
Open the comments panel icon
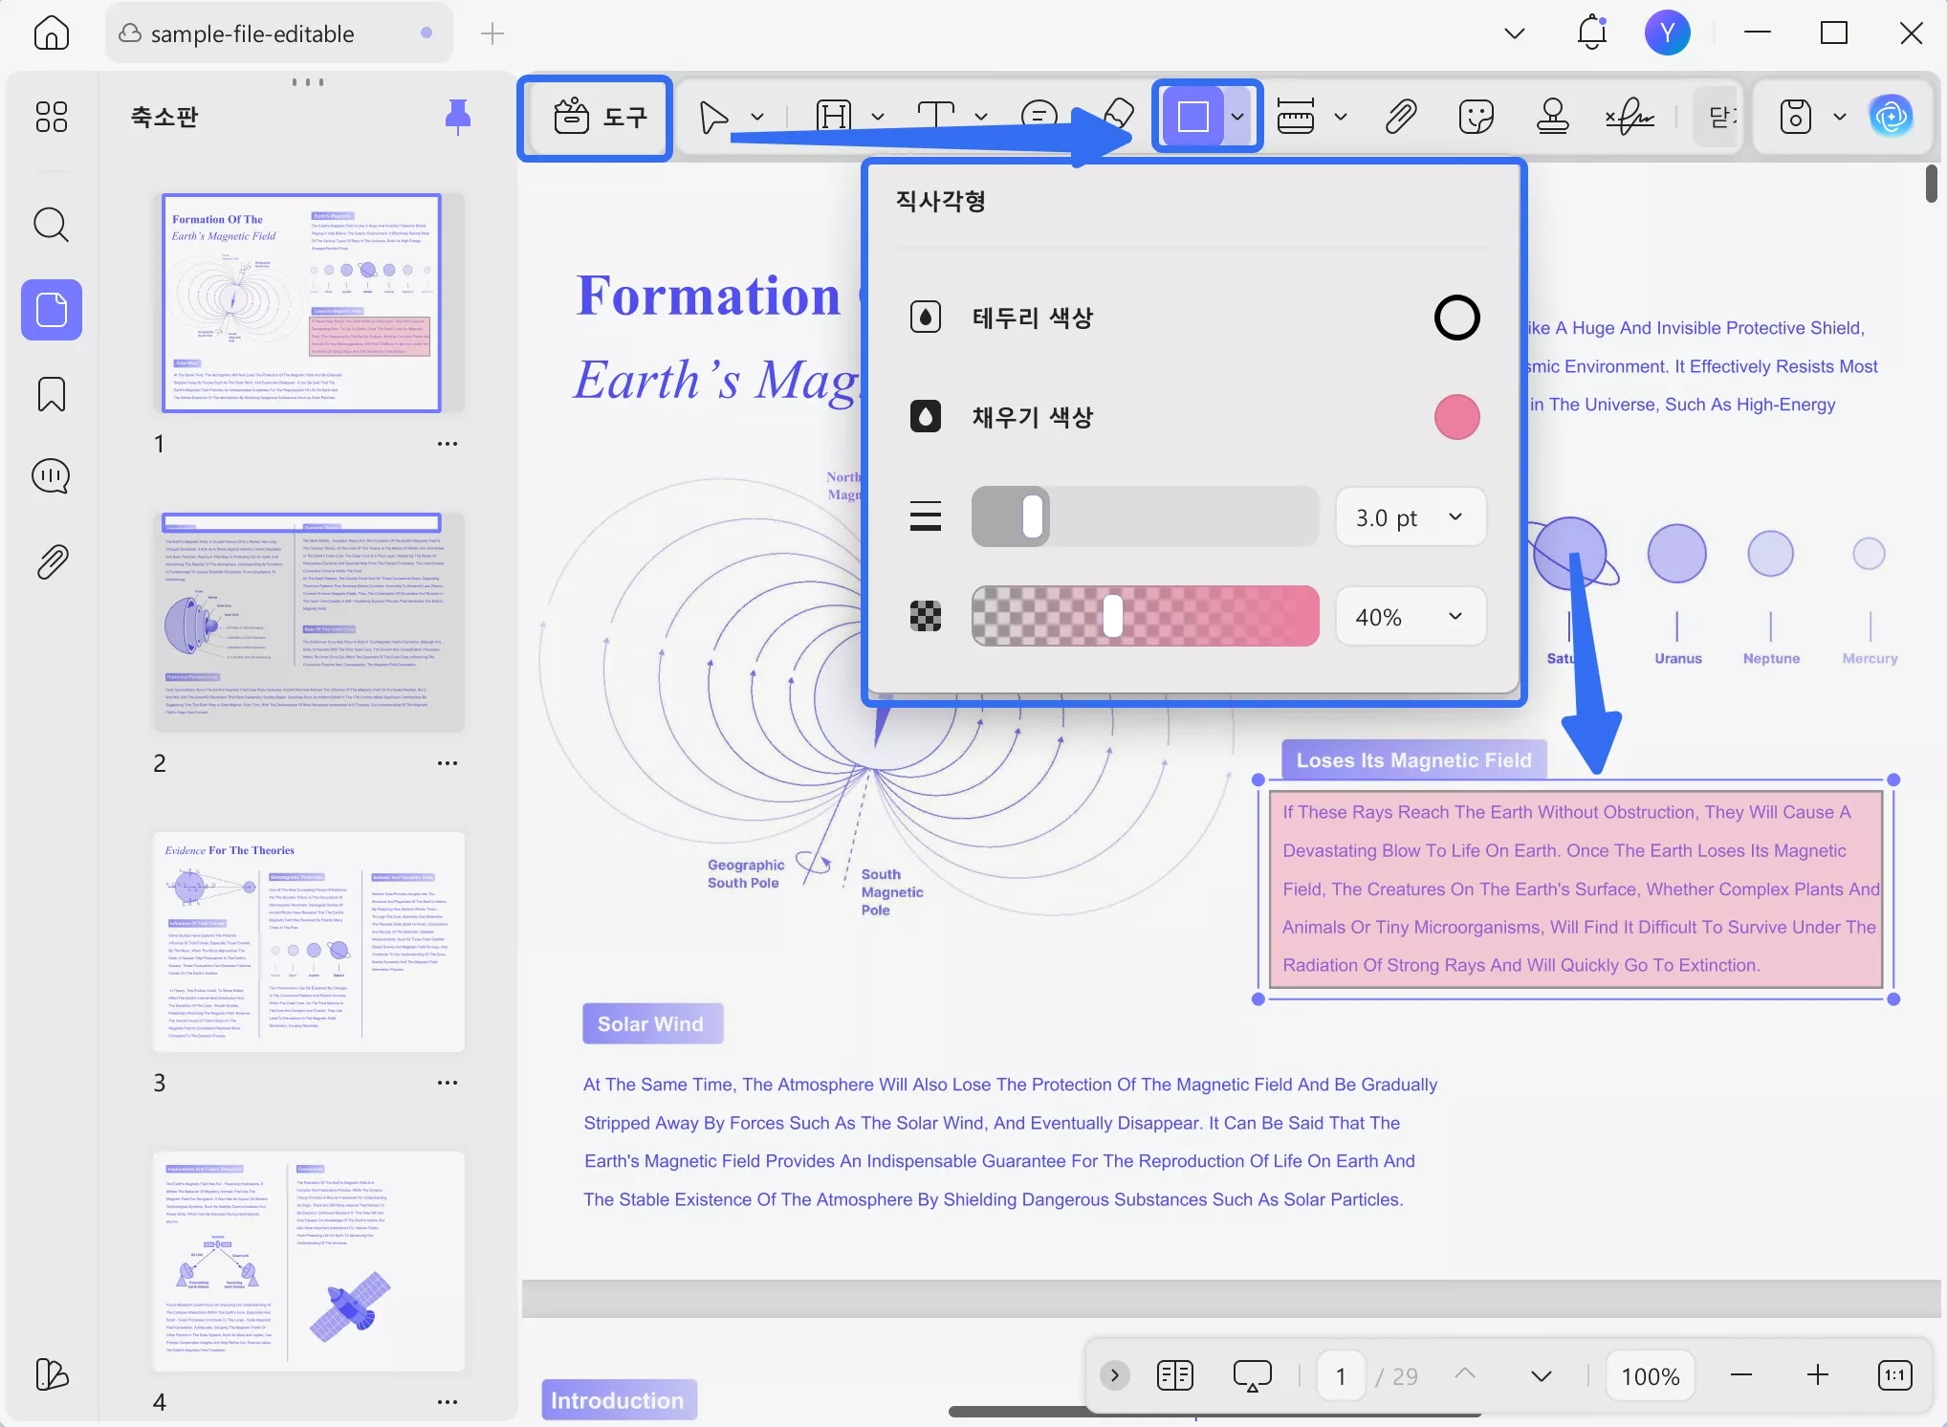[x=51, y=475]
